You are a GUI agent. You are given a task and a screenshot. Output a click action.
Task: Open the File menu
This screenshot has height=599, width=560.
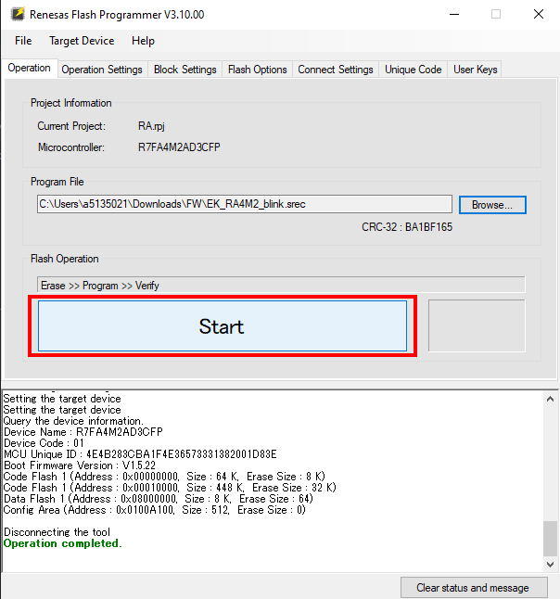23,41
